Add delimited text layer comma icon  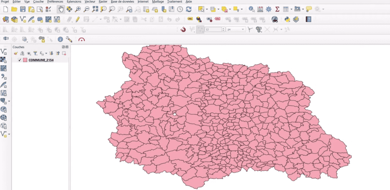click(x=3, y=76)
